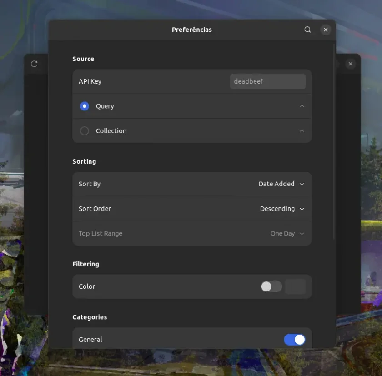Image resolution: width=382 pixels, height=376 pixels.
Task: Click the Categories section heading
Action: pyautogui.click(x=90, y=317)
